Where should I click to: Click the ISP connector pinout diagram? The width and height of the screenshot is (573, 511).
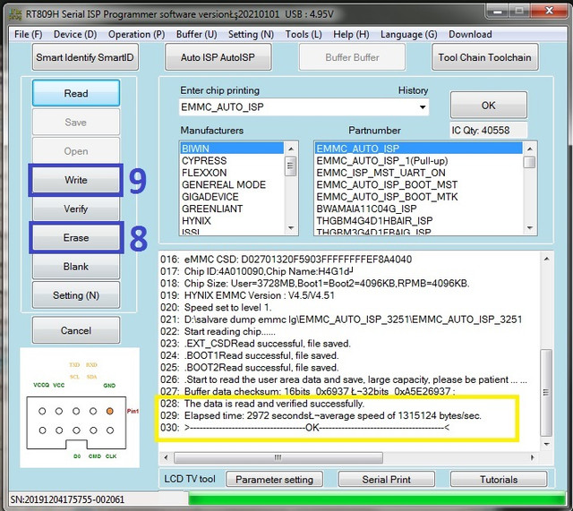pyautogui.click(x=80, y=407)
